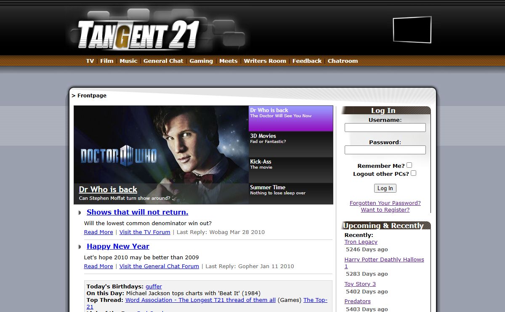Open the Feedback menu item
Screen dimensions: 505x312
click(x=307, y=61)
